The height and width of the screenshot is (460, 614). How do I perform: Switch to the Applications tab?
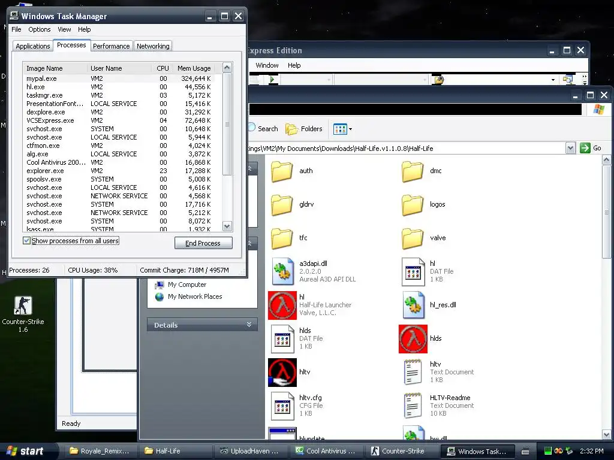click(x=33, y=46)
